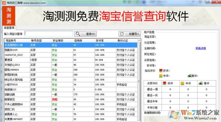Image resolution: width=221 pixels, height=122 pixels.
Task: Click the magnifier icon on the query button
Action: click(x=78, y=34)
